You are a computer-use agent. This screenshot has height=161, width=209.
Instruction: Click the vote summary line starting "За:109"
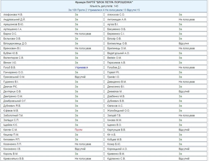[x=104, y=10]
